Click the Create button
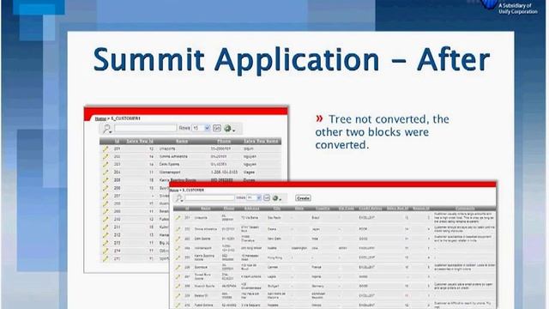Image resolution: width=549 pixels, height=309 pixels. 303,198
